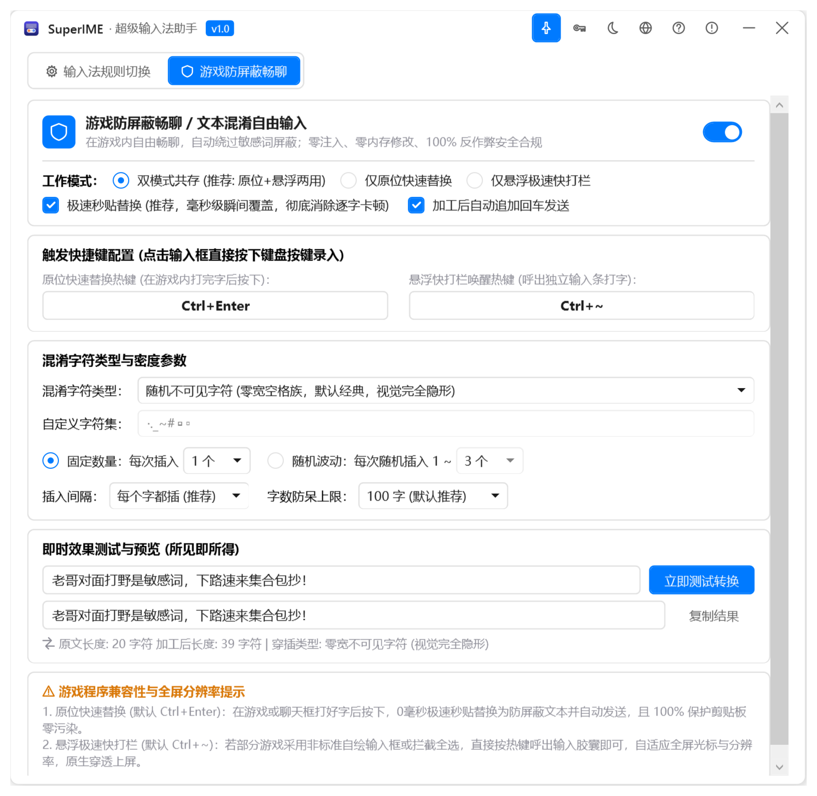Click the Ctrl+~ hotkey field
Screen dimensions: 817x796
click(x=582, y=305)
